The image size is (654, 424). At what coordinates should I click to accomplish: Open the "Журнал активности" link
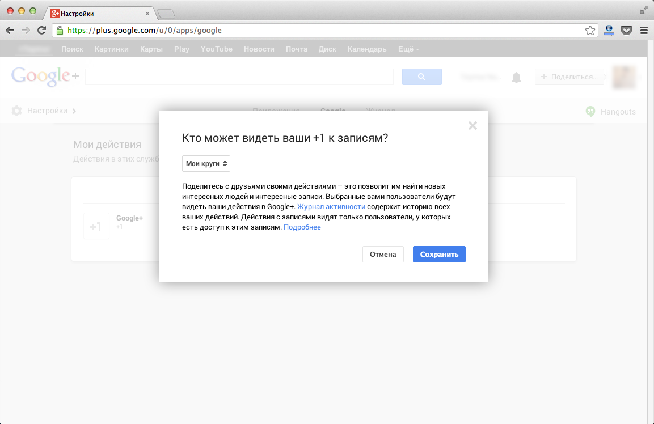click(331, 207)
